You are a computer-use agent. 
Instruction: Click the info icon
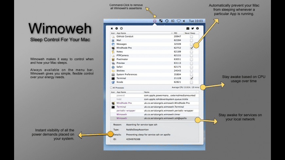198,28
